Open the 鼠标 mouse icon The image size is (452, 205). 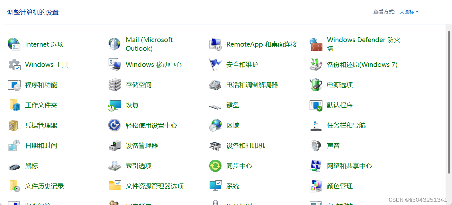pos(14,166)
